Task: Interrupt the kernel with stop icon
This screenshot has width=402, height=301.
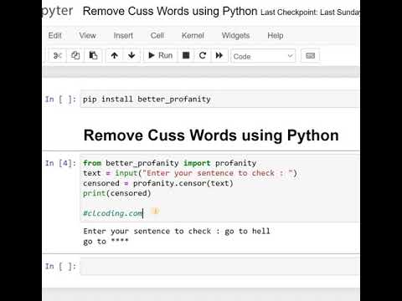Action: click(x=186, y=56)
